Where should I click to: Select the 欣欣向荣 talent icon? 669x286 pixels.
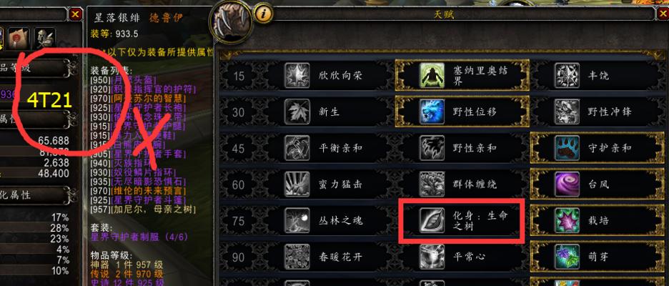tap(297, 76)
